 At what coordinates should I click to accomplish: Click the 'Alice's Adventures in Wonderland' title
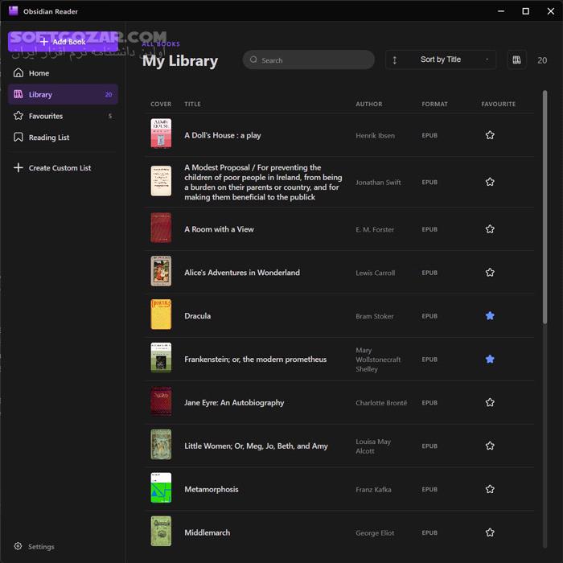(x=242, y=273)
